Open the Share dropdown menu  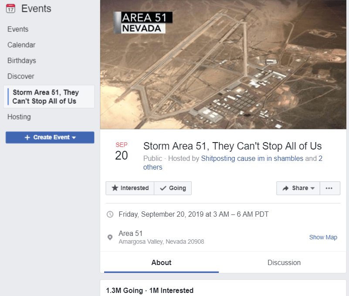click(298, 188)
